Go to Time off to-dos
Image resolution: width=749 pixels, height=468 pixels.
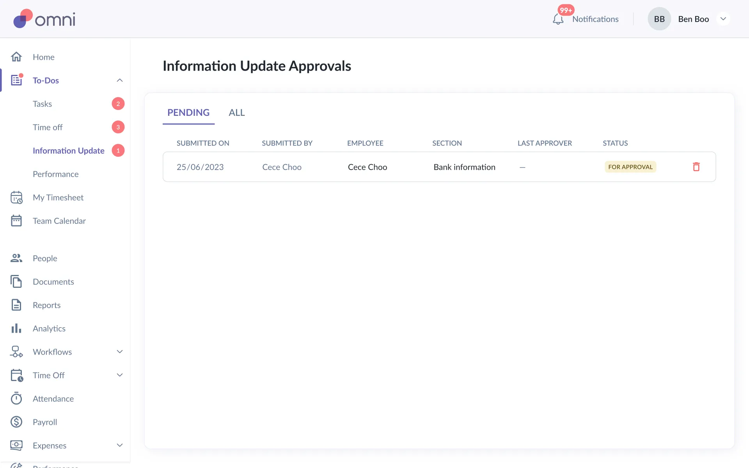pos(48,127)
